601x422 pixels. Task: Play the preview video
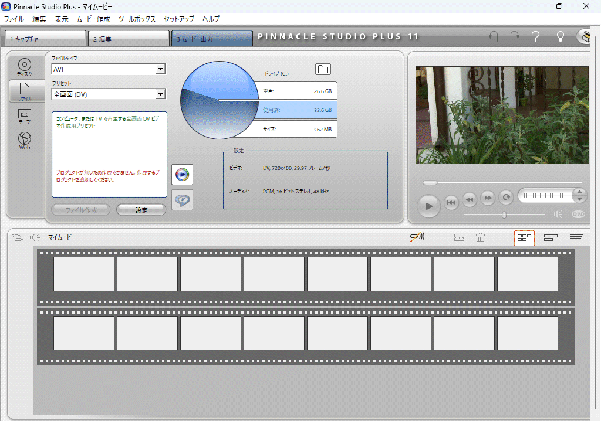(x=428, y=206)
